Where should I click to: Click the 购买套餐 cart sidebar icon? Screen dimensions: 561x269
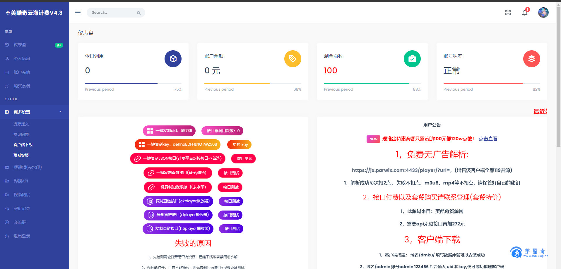(7, 86)
